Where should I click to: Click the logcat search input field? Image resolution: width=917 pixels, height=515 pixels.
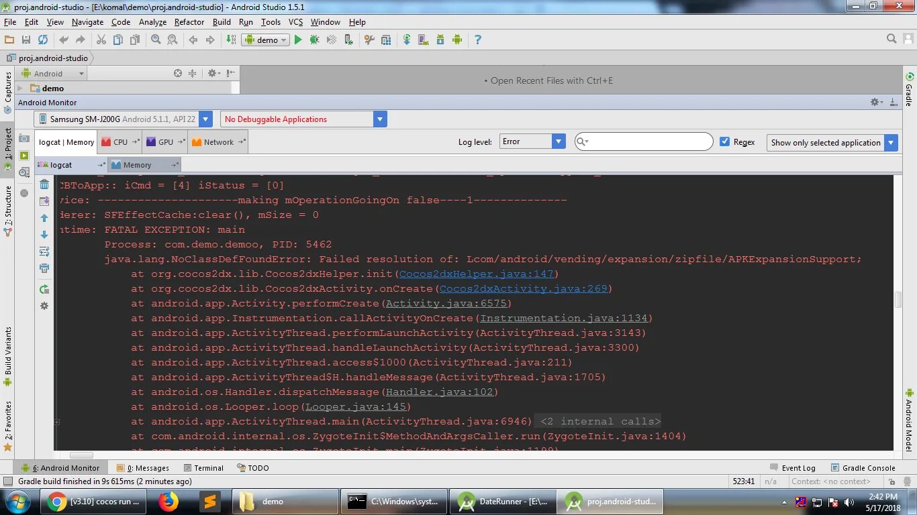click(644, 141)
